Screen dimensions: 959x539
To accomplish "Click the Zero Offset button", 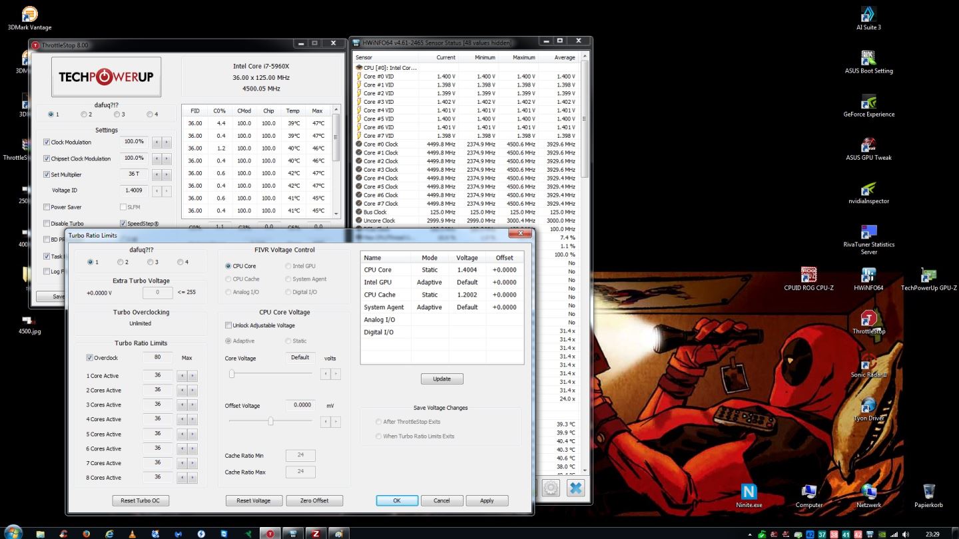I will [x=314, y=500].
